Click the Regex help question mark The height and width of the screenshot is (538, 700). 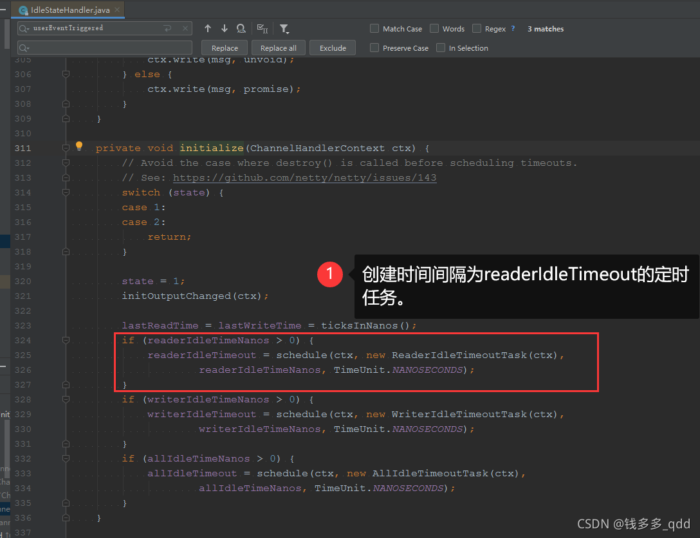513,28
